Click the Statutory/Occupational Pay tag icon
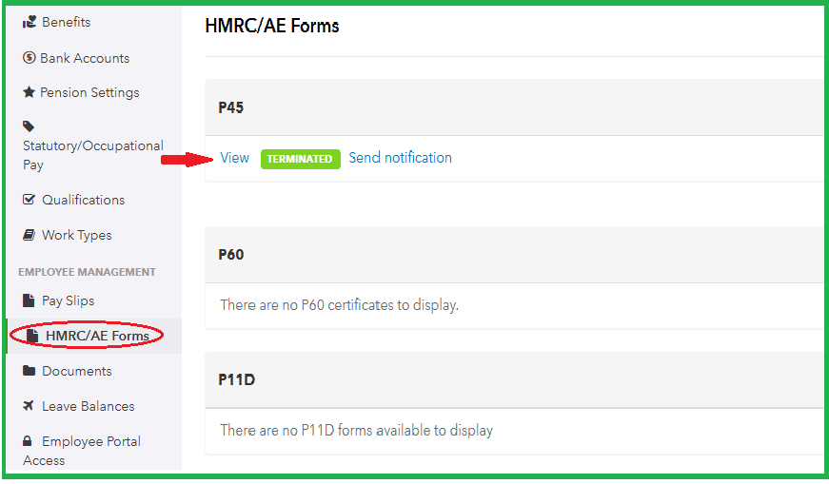829x484 pixels. [29, 126]
